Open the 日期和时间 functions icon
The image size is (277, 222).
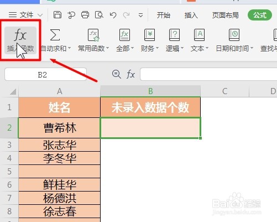click(234, 35)
